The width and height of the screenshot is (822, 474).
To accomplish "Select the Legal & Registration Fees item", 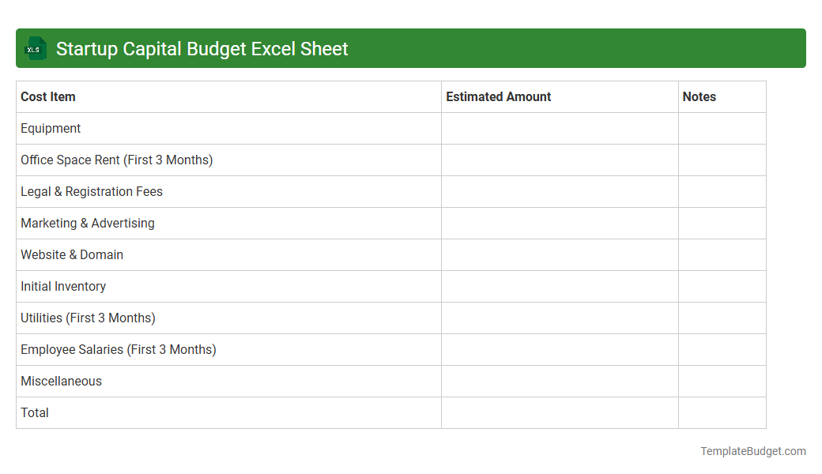I will (x=92, y=191).
